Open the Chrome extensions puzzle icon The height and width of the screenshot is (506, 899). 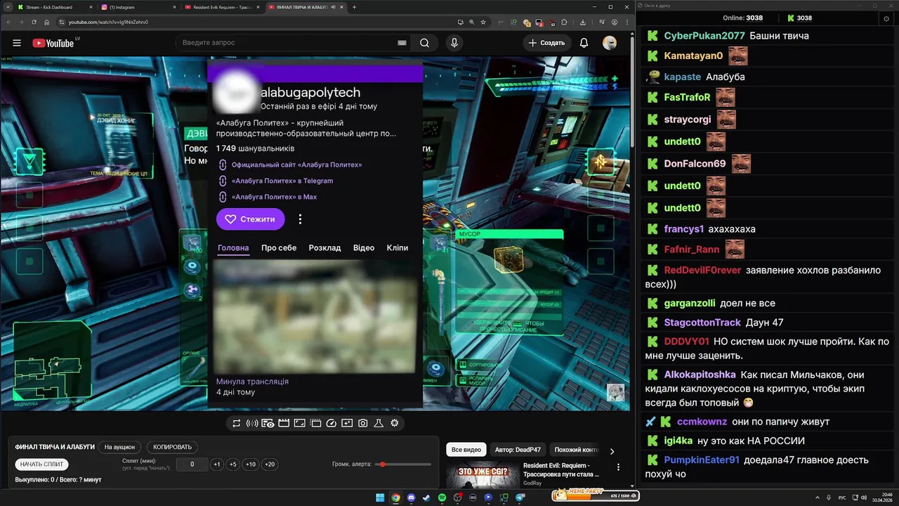565,22
